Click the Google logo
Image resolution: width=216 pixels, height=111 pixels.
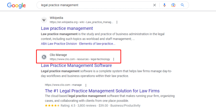click(16, 5)
